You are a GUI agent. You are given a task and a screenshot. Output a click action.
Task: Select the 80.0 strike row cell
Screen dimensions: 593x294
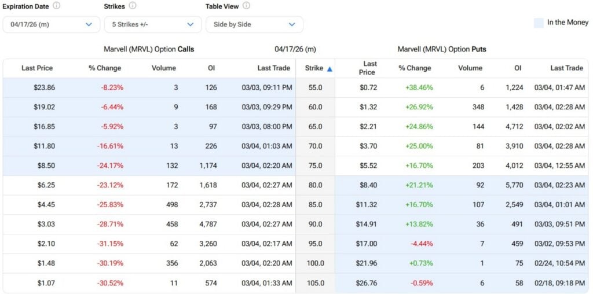pyautogui.click(x=314, y=185)
